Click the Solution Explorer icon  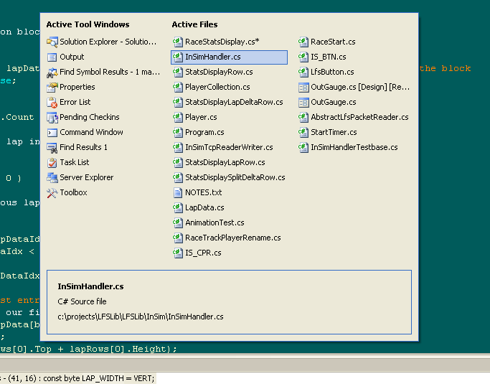pyautogui.click(x=52, y=42)
